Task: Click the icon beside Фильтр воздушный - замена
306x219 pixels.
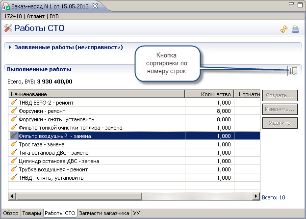Action: pos(14,136)
